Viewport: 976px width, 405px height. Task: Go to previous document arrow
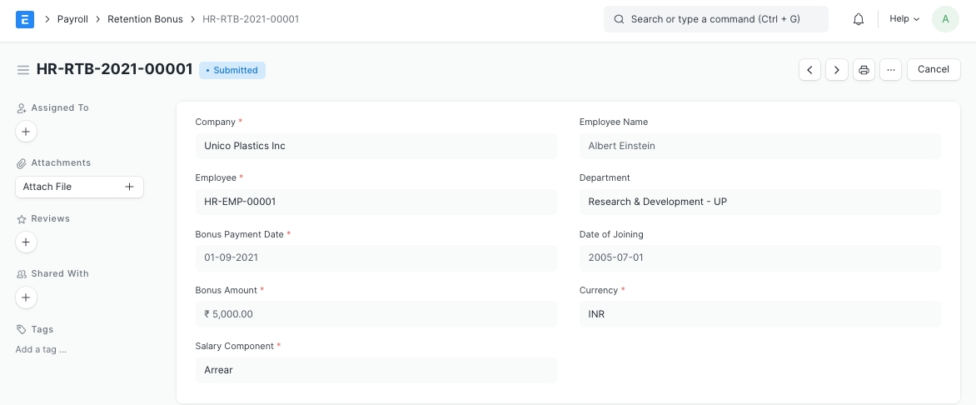(809, 70)
